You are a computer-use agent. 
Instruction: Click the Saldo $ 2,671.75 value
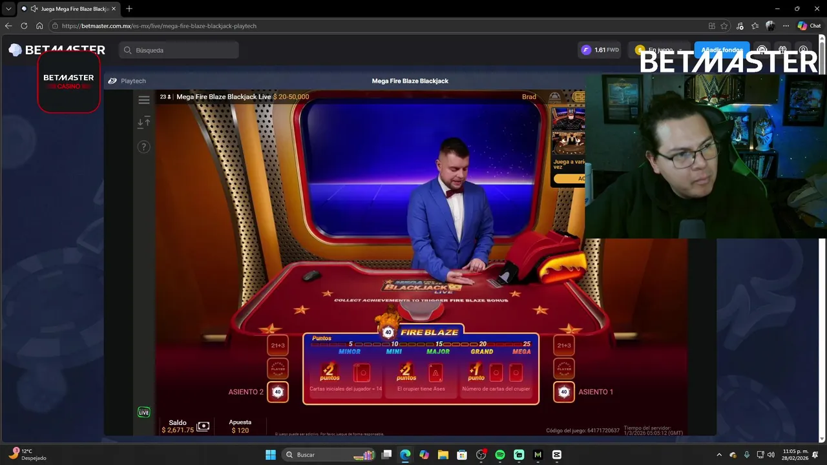coord(178,430)
